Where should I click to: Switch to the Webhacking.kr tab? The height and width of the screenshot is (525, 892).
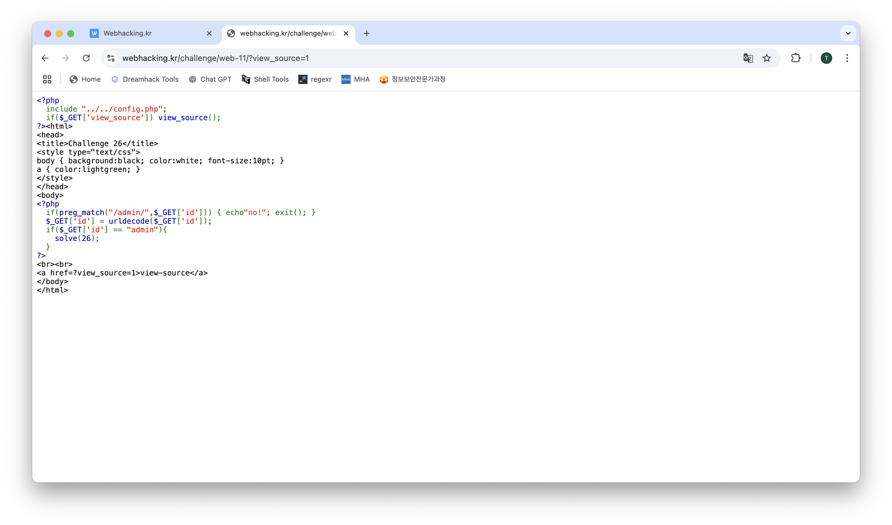pos(142,33)
